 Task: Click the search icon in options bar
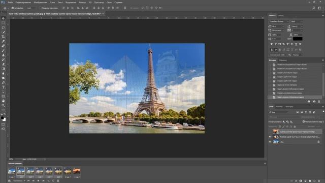point(314,8)
